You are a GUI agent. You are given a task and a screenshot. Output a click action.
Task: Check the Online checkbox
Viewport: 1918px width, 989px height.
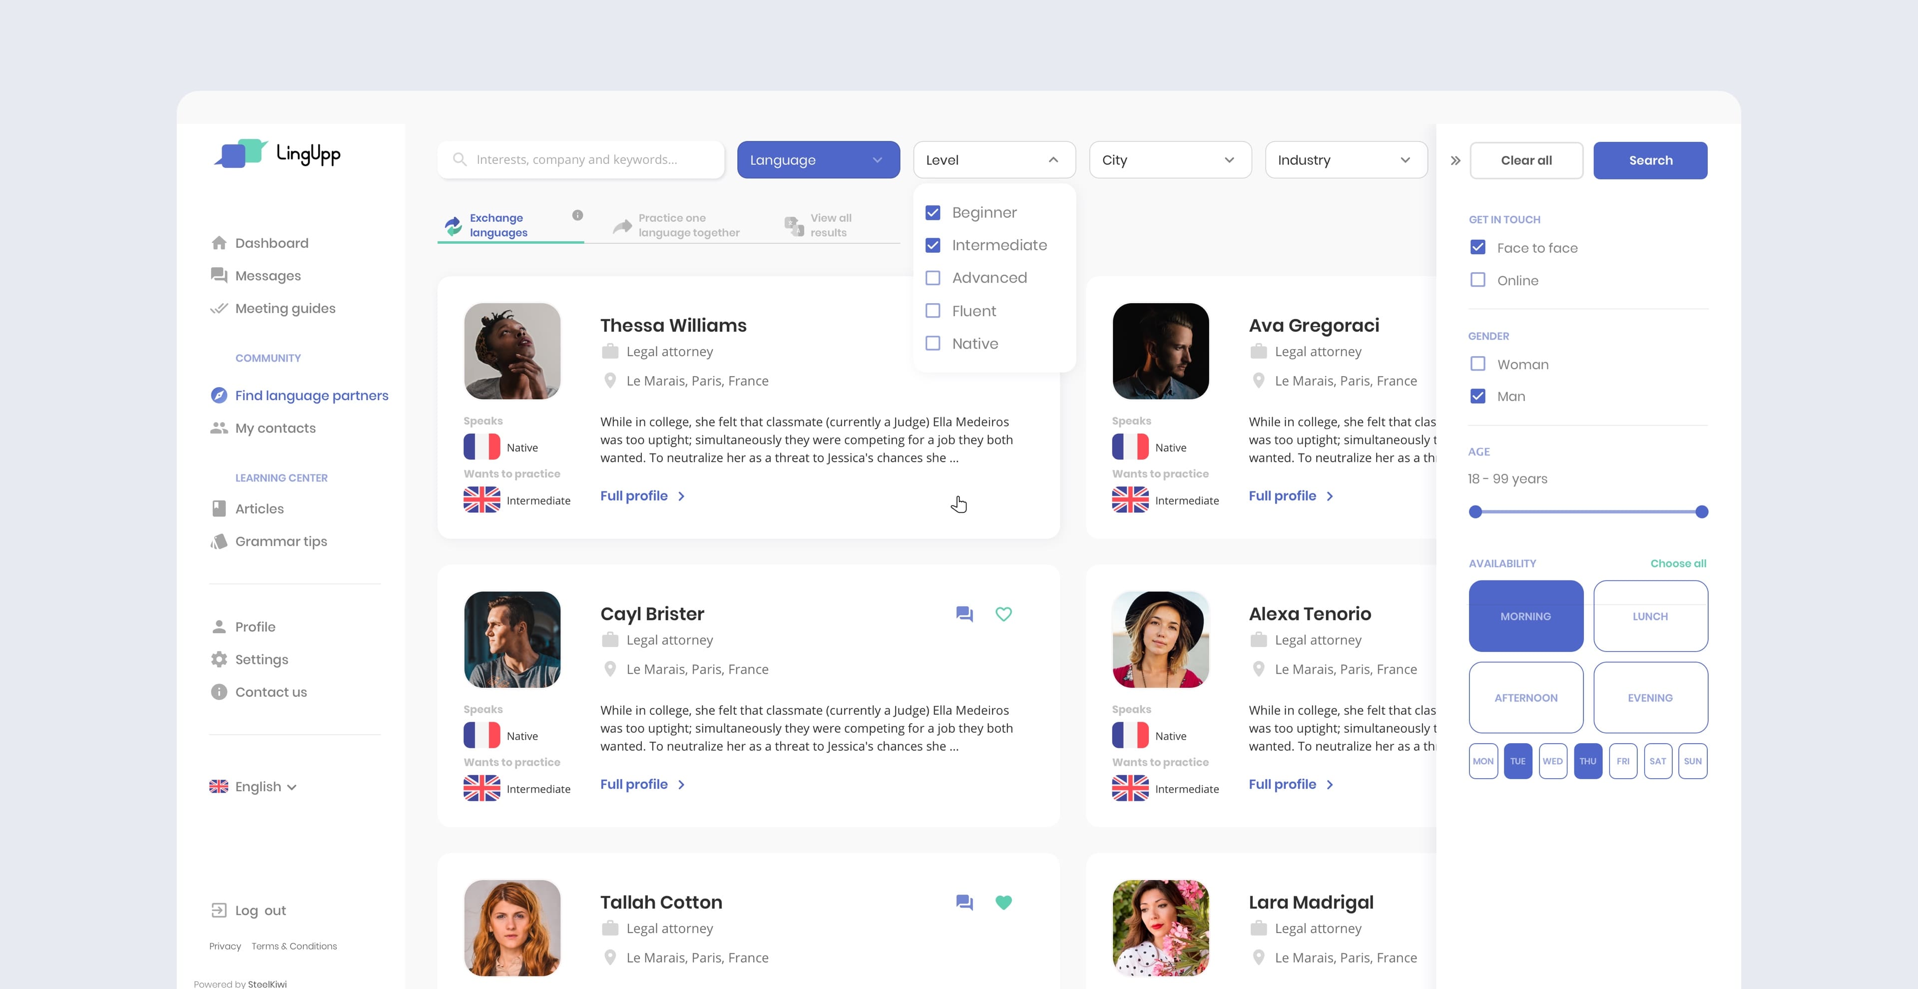[x=1478, y=280]
